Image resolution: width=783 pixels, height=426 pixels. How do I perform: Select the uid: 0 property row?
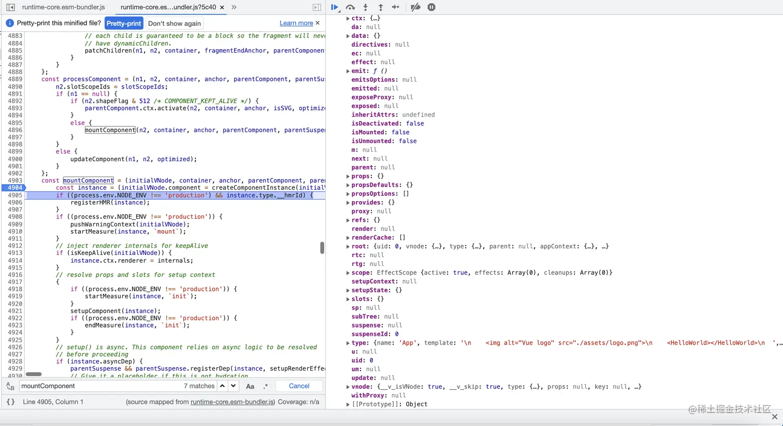[x=363, y=361]
